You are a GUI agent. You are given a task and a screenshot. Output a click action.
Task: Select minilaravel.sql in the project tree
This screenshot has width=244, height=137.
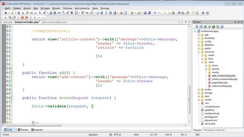[x=212, y=113]
